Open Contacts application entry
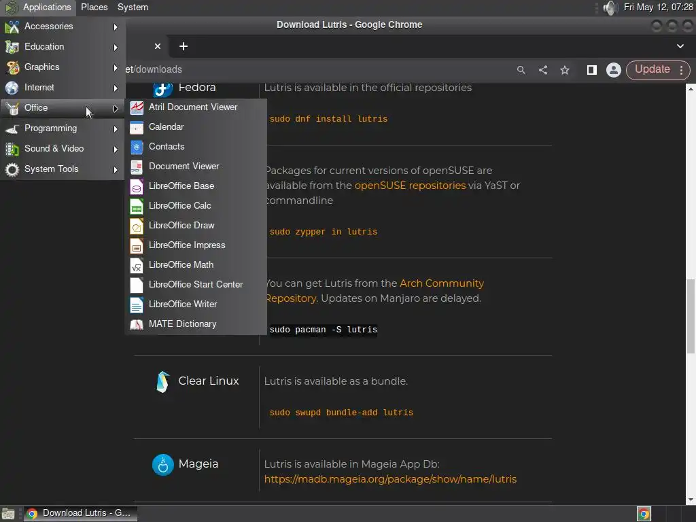The height and width of the screenshot is (522, 696). pos(196,147)
